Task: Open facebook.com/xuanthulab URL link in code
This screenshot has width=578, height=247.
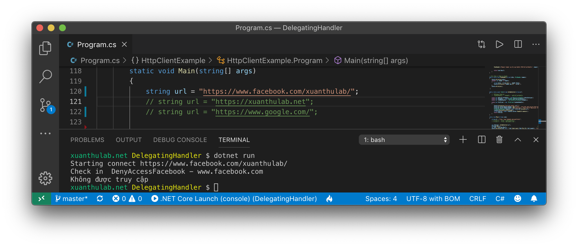Action: click(x=277, y=91)
